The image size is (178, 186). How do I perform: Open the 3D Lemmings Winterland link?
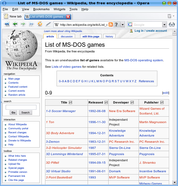64,154
